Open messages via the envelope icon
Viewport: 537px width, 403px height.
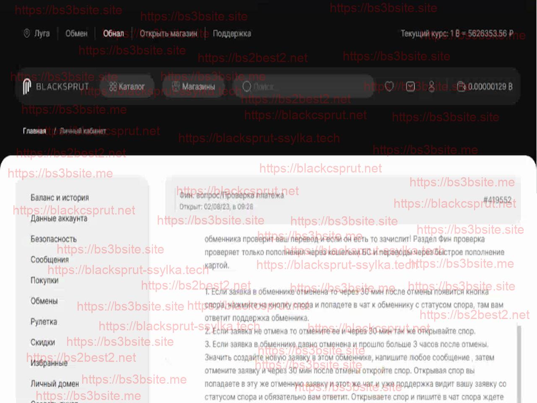[411, 86]
